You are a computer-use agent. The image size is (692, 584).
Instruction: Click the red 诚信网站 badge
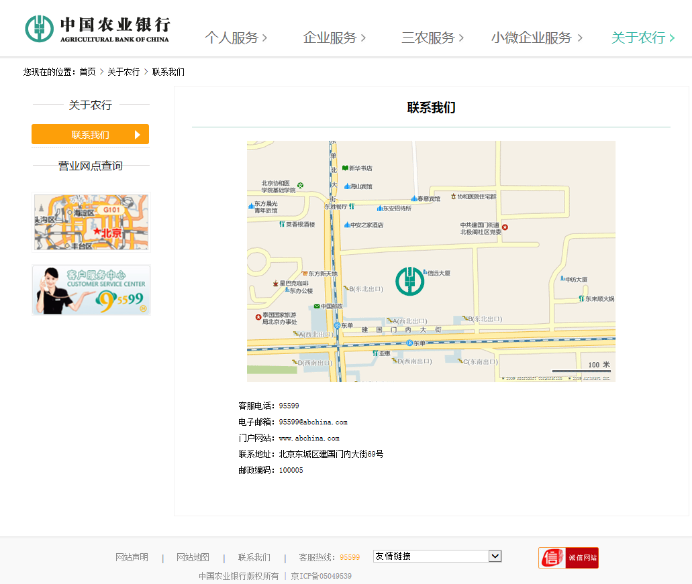point(569,558)
